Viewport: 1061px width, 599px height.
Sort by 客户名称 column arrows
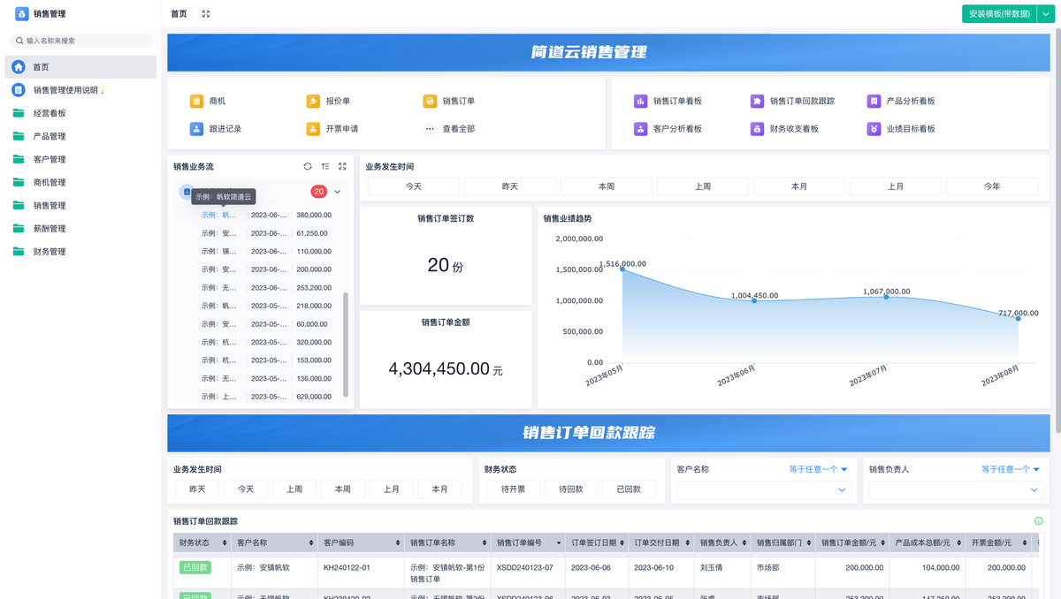(x=310, y=542)
